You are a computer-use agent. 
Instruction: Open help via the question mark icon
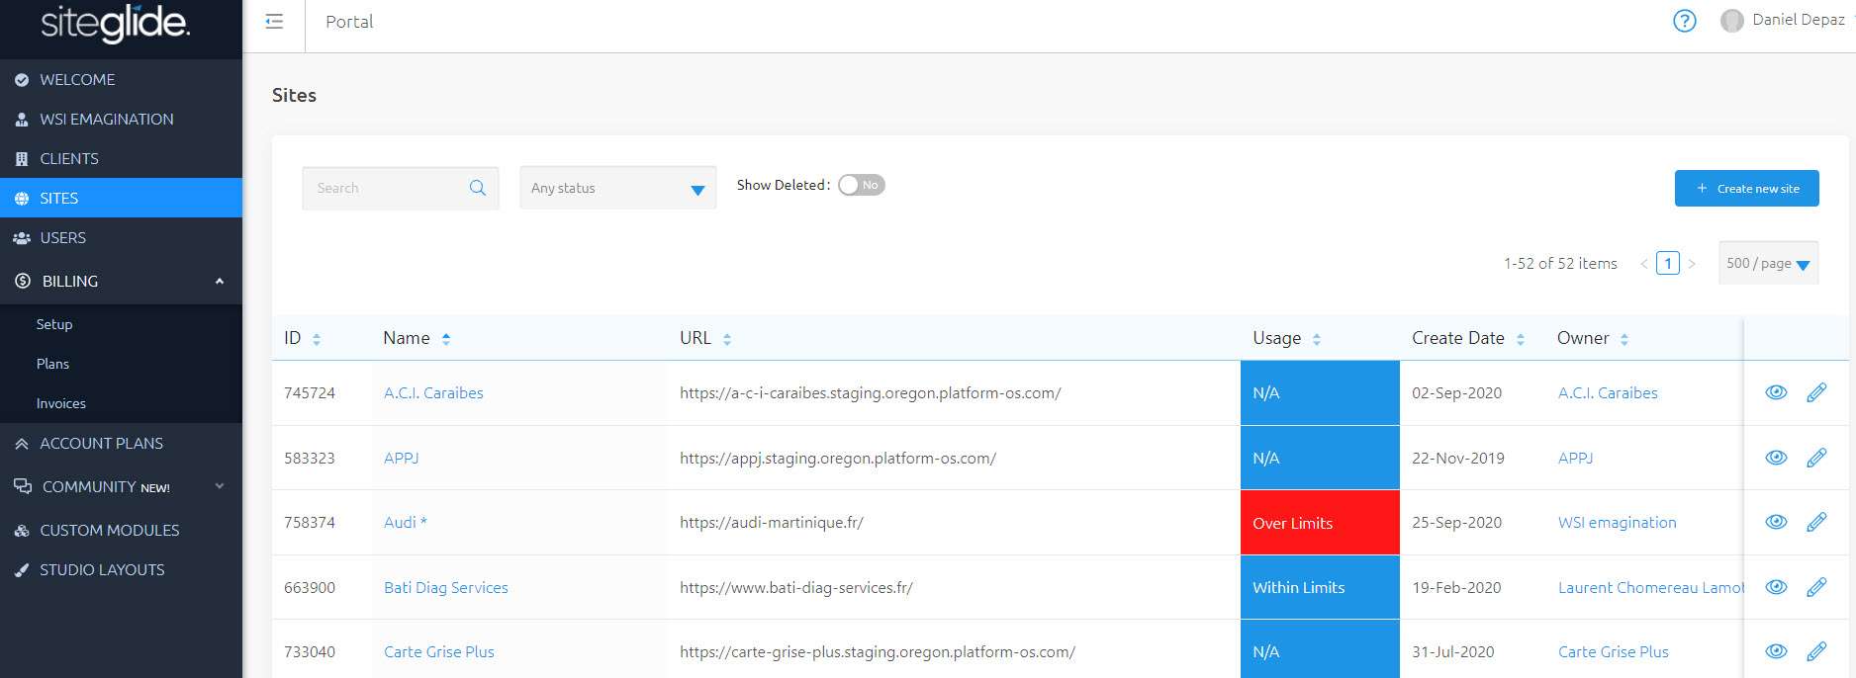point(1684,21)
